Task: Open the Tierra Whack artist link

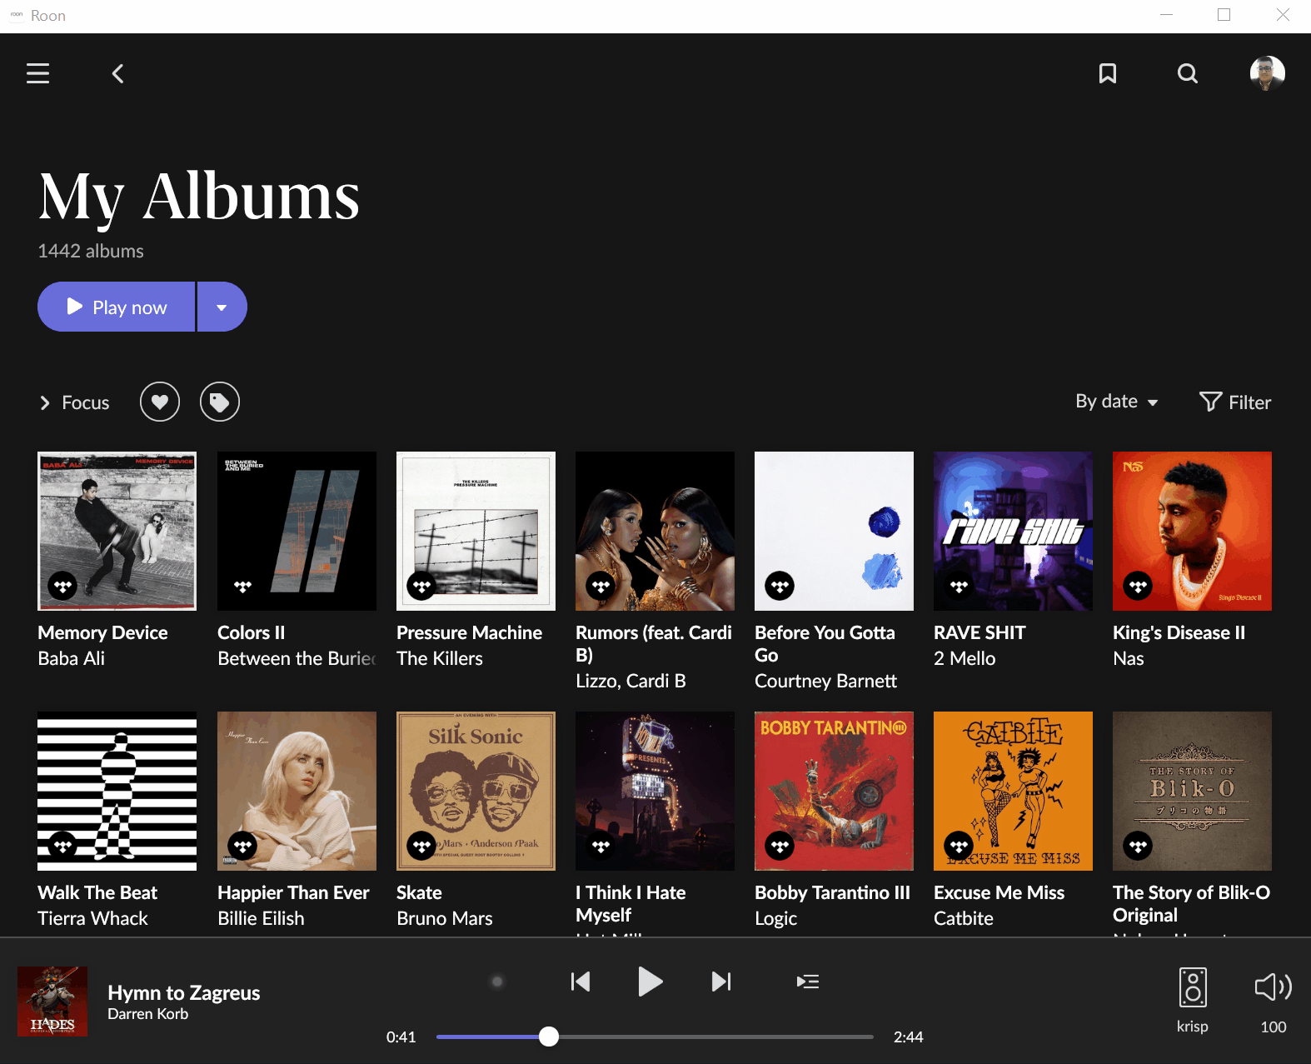Action: (x=92, y=918)
